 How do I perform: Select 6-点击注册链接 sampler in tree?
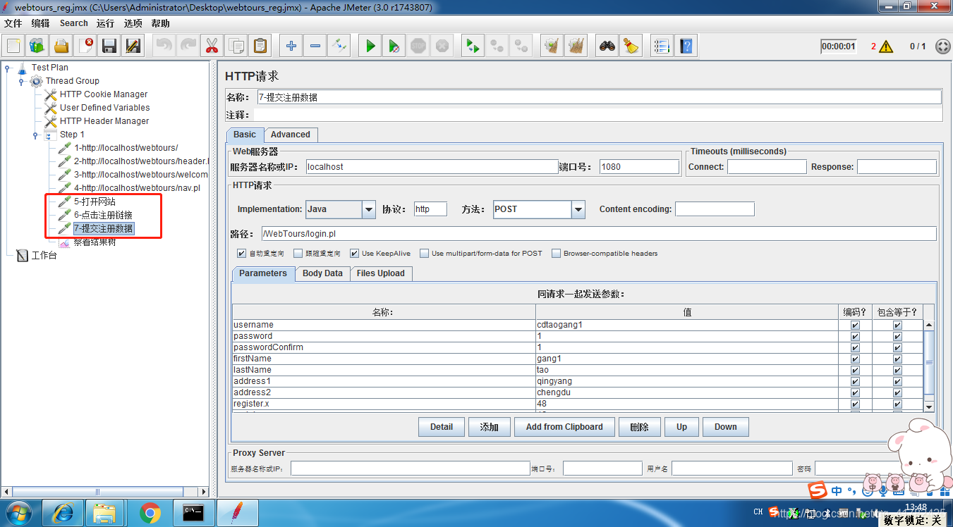tap(103, 215)
